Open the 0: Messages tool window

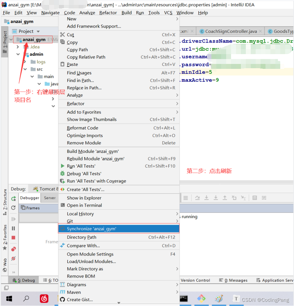pos(233,280)
